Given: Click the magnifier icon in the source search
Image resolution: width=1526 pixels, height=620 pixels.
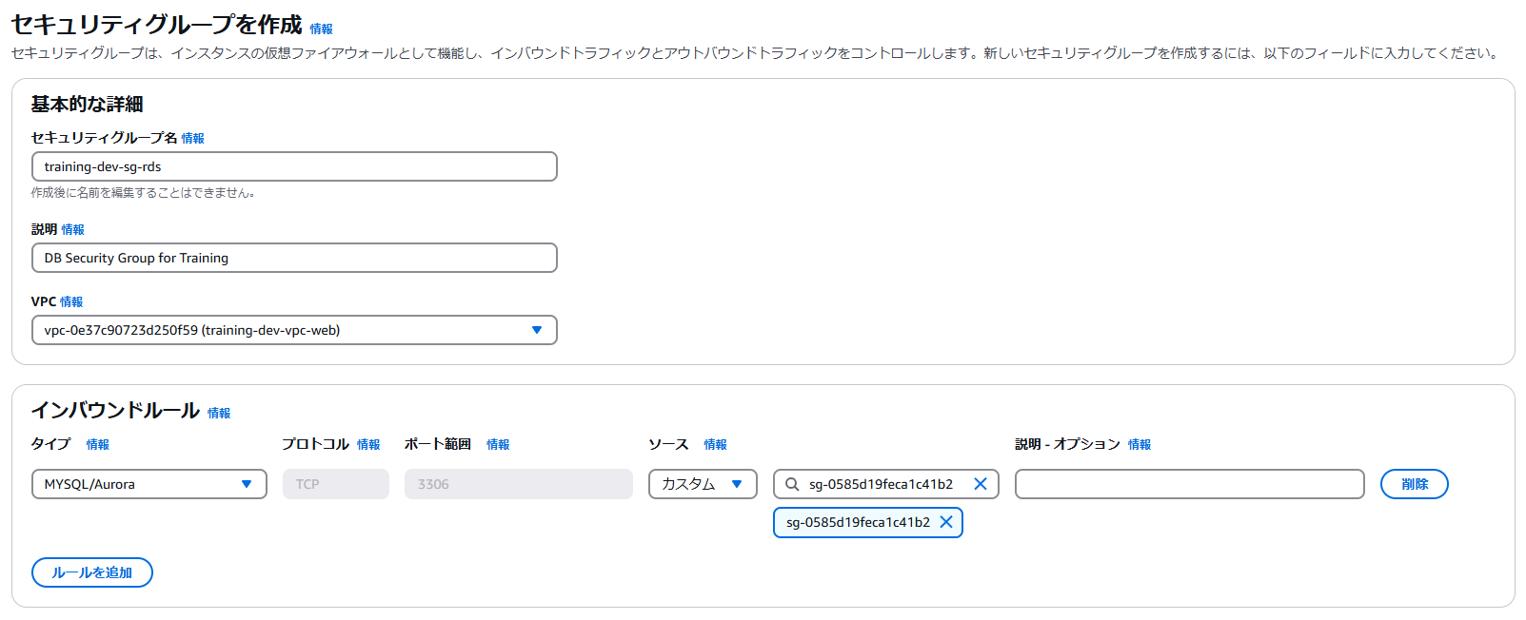Looking at the screenshot, I should (x=792, y=484).
